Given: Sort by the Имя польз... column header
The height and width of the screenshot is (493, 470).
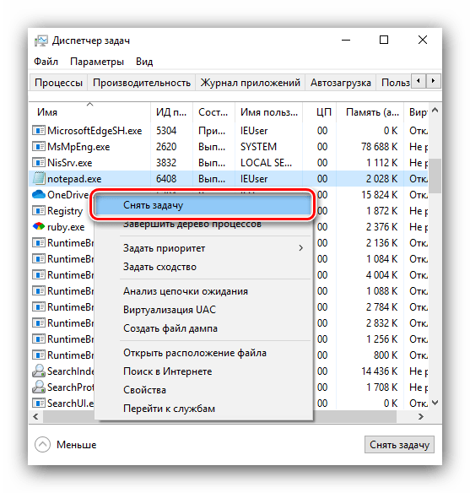Looking at the screenshot, I should tap(269, 112).
